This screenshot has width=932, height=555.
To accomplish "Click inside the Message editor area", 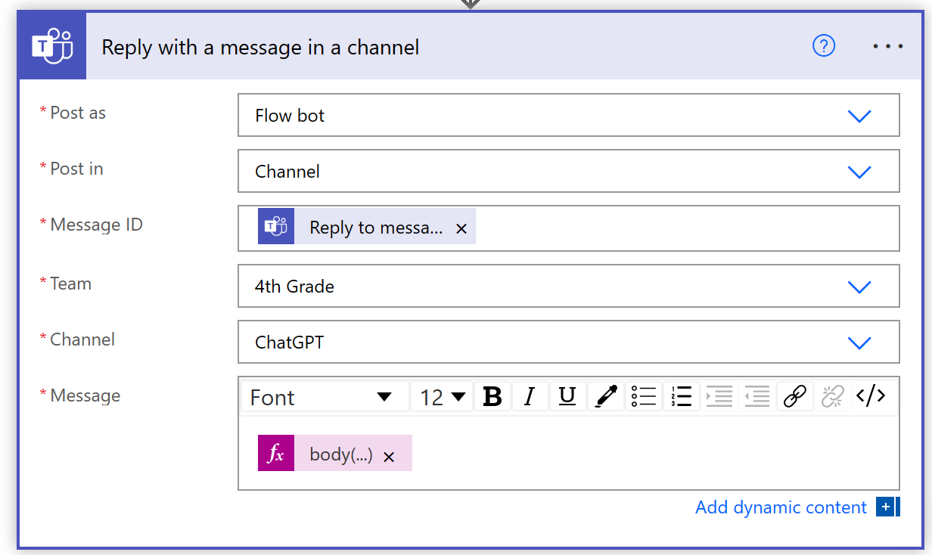I will point(568,453).
